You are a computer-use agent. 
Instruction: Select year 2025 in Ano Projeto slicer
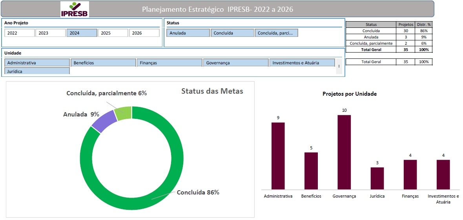[x=113, y=33]
